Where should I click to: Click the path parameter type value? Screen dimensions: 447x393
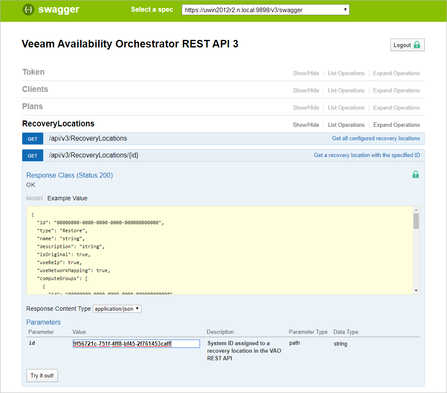coord(295,343)
